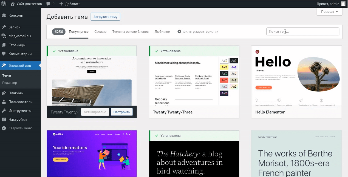
Task: Click the Внешний вид paintbrush icon
Action: coord(4,65)
